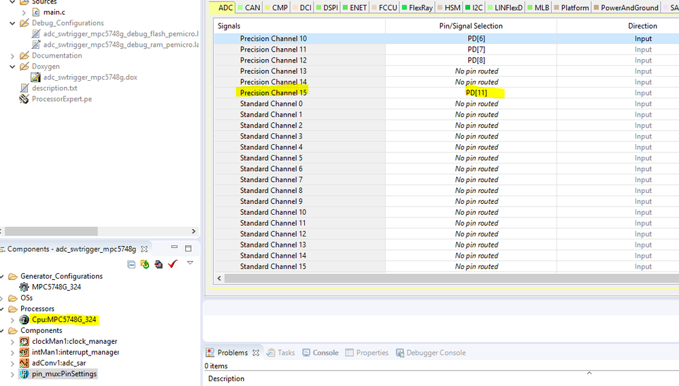Click the clockMan1 clock manager icon
Screen dimensions: 679x386
tap(24, 341)
